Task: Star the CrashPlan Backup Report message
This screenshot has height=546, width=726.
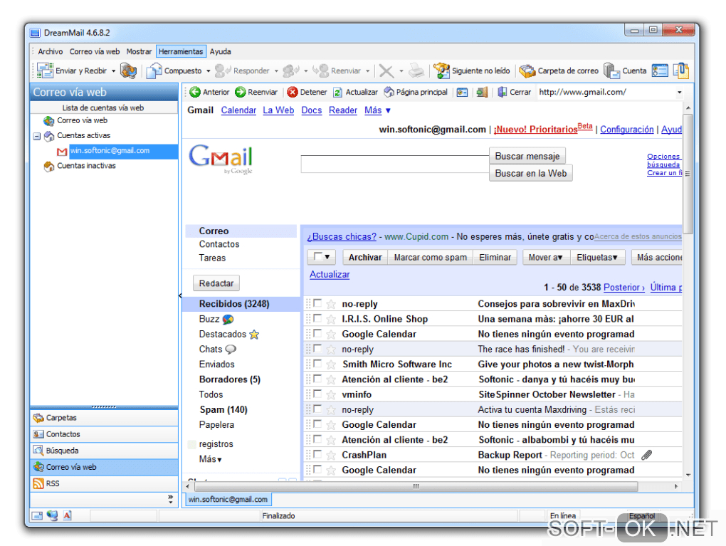Action: click(330, 455)
